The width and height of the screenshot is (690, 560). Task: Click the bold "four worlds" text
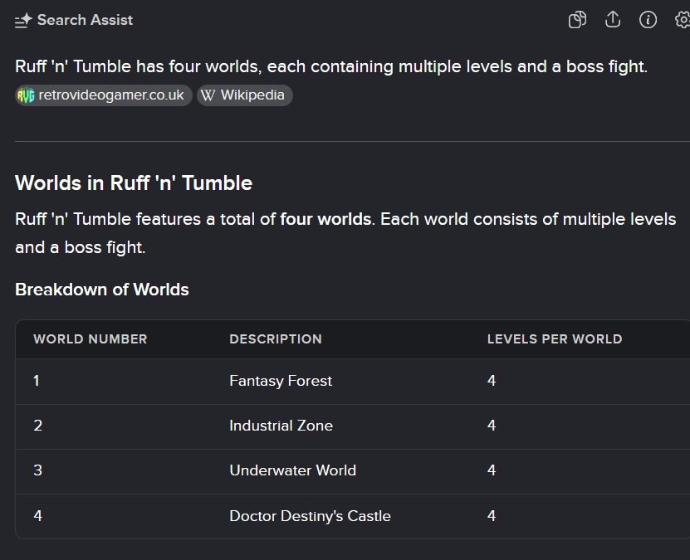(x=325, y=219)
